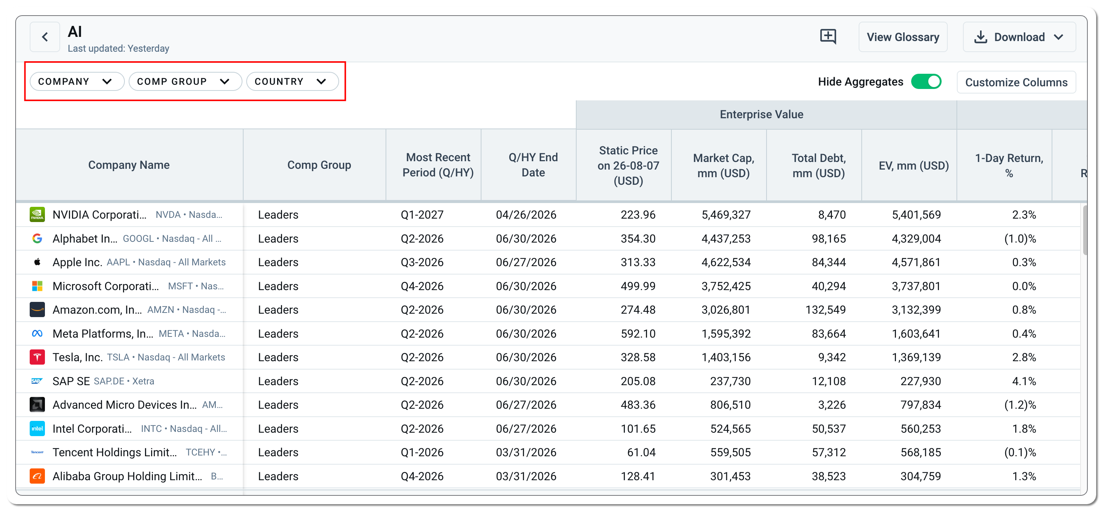Select AMD's 1-day return (1.2)%
The image size is (1103, 511).
1020,405
